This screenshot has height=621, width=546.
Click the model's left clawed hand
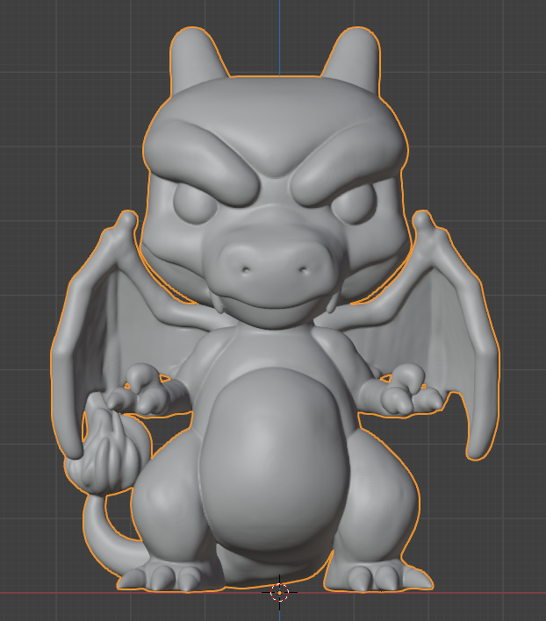click(x=147, y=392)
